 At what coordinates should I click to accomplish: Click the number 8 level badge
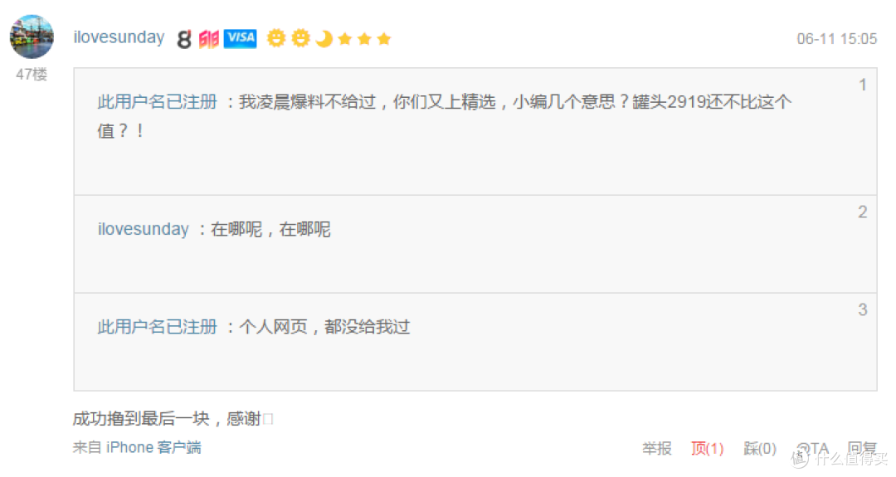pos(184,39)
